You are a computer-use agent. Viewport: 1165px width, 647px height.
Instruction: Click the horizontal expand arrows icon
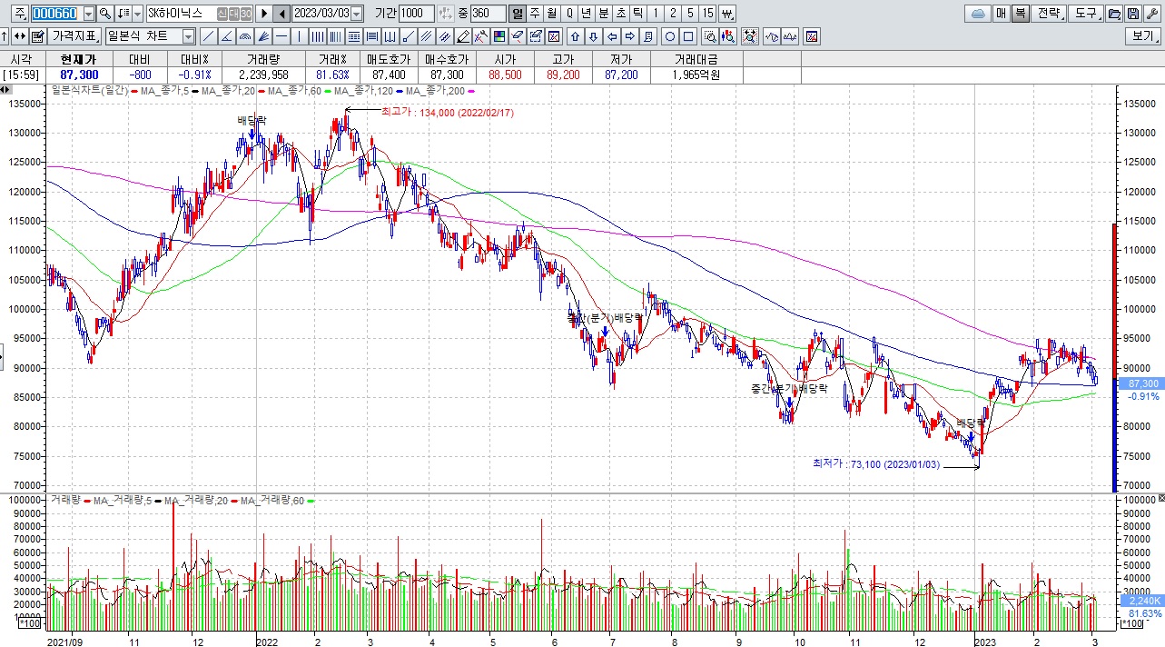(x=19, y=36)
